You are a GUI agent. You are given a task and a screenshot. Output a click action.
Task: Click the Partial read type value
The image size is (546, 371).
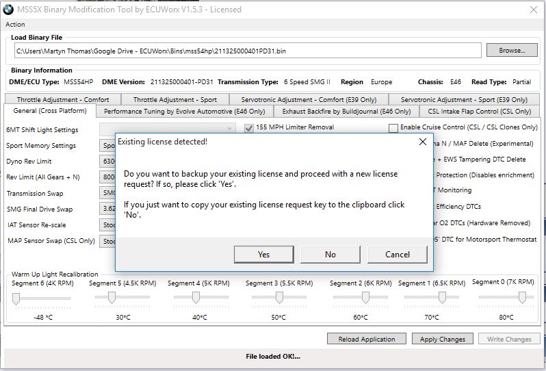[x=521, y=82]
